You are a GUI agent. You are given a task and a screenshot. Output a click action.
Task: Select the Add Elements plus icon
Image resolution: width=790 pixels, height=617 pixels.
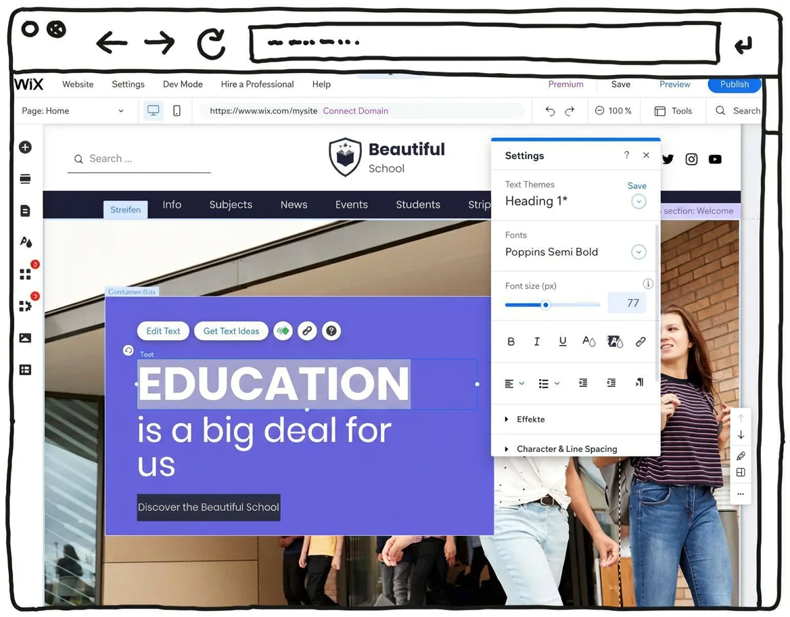[x=25, y=147]
